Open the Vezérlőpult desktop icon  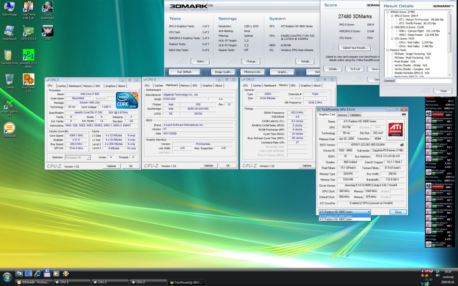point(10,33)
